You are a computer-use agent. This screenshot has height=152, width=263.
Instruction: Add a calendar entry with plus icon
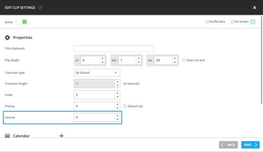pos(62,136)
